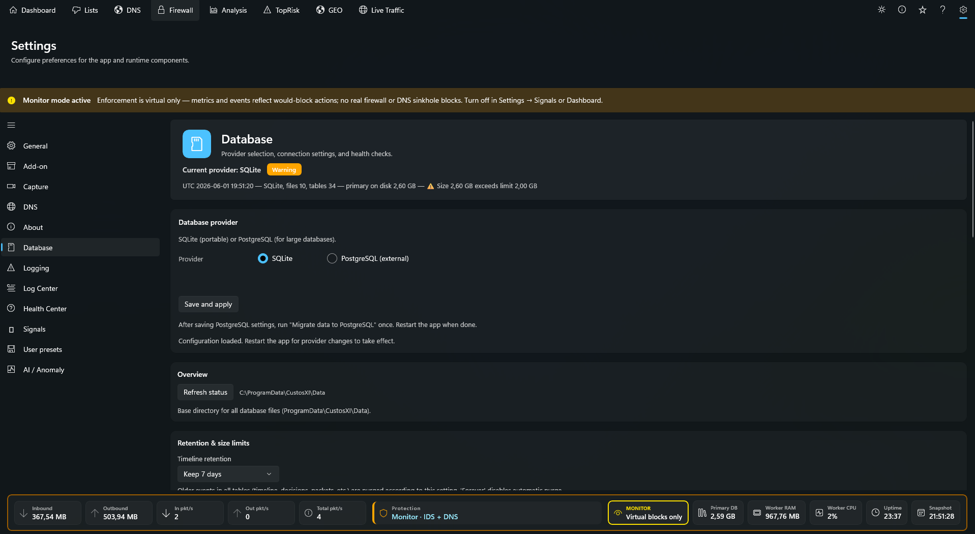Open the Dashboard tab
The image size is (975, 534).
point(33,10)
